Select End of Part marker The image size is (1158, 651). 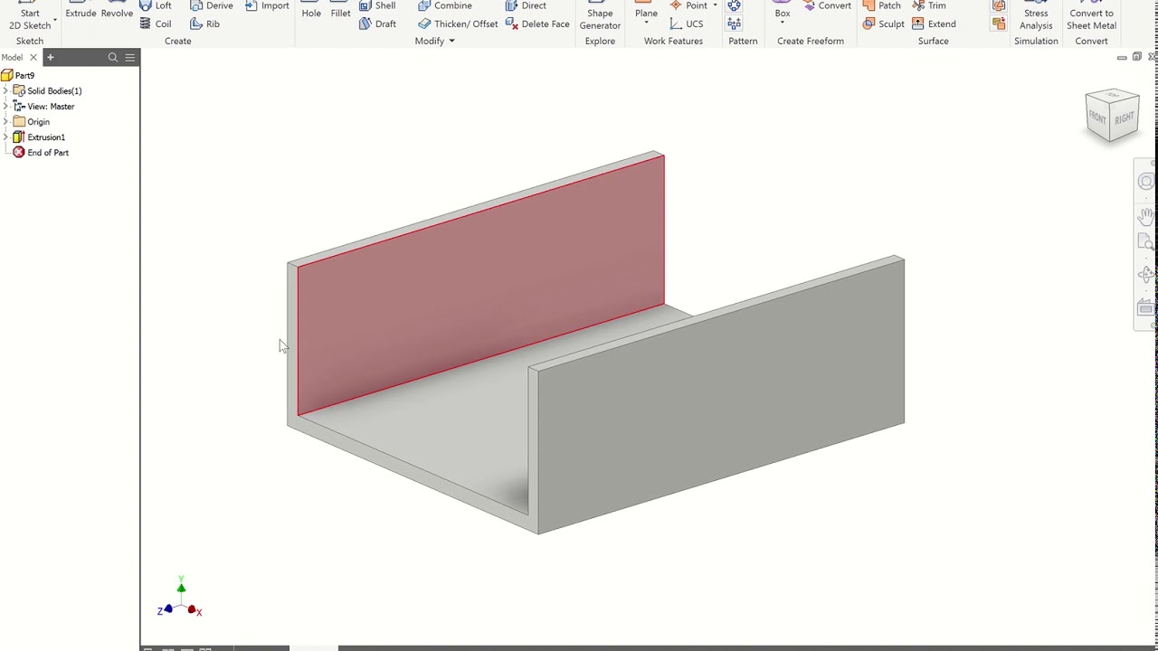point(41,153)
